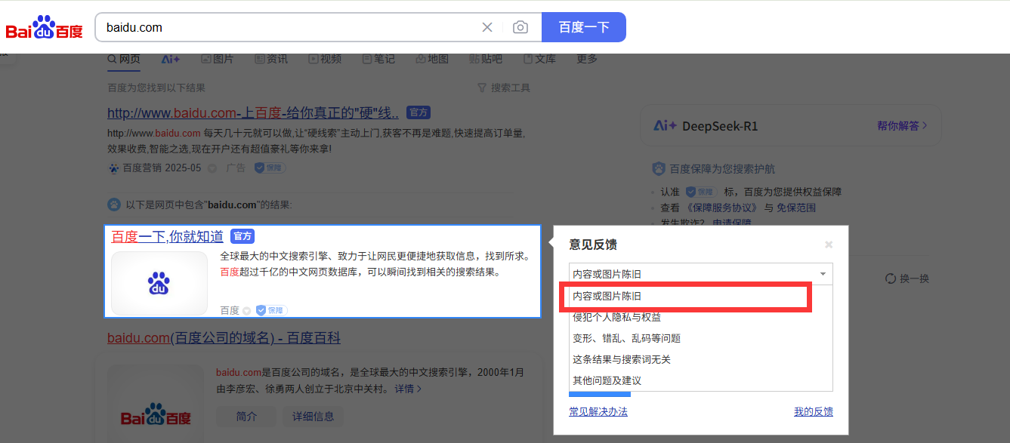Image resolution: width=1010 pixels, height=443 pixels.
Task: Switch to the 地图 tab
Action: (x=432, y=59)
